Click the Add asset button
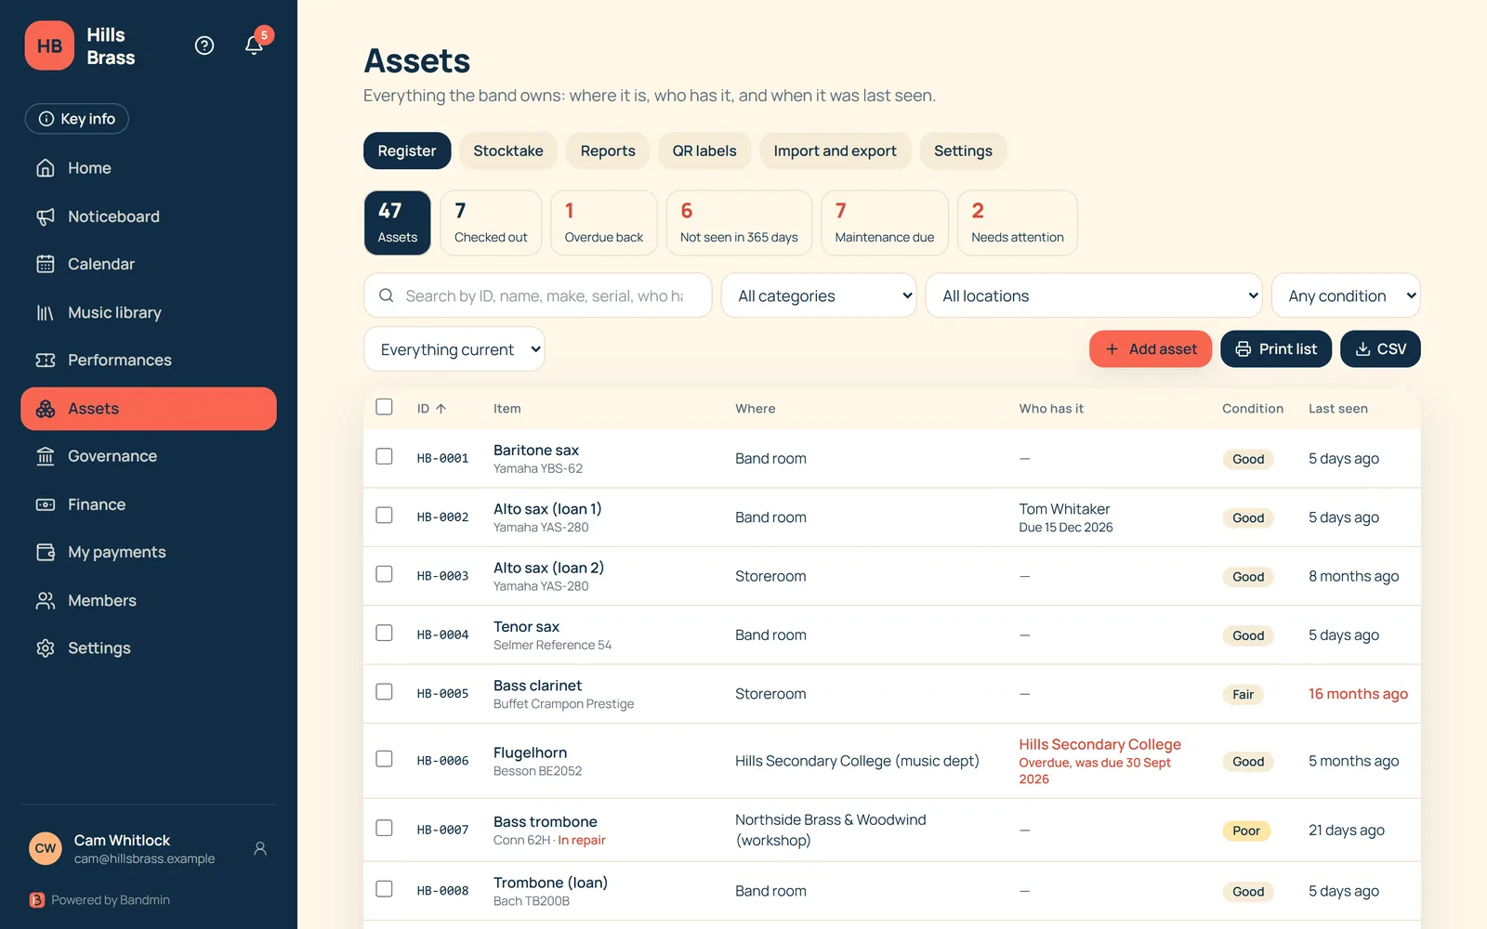Viewport: 1487px width, 929px height. coord(1151,349)
